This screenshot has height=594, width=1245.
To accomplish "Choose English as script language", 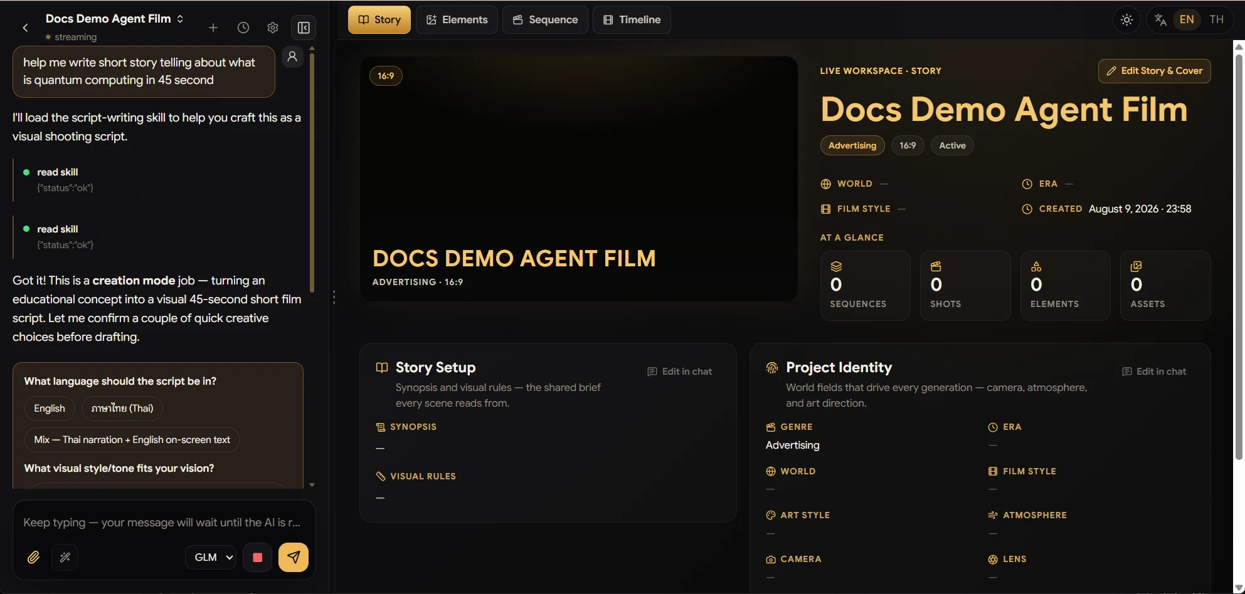I will [50, 409].
